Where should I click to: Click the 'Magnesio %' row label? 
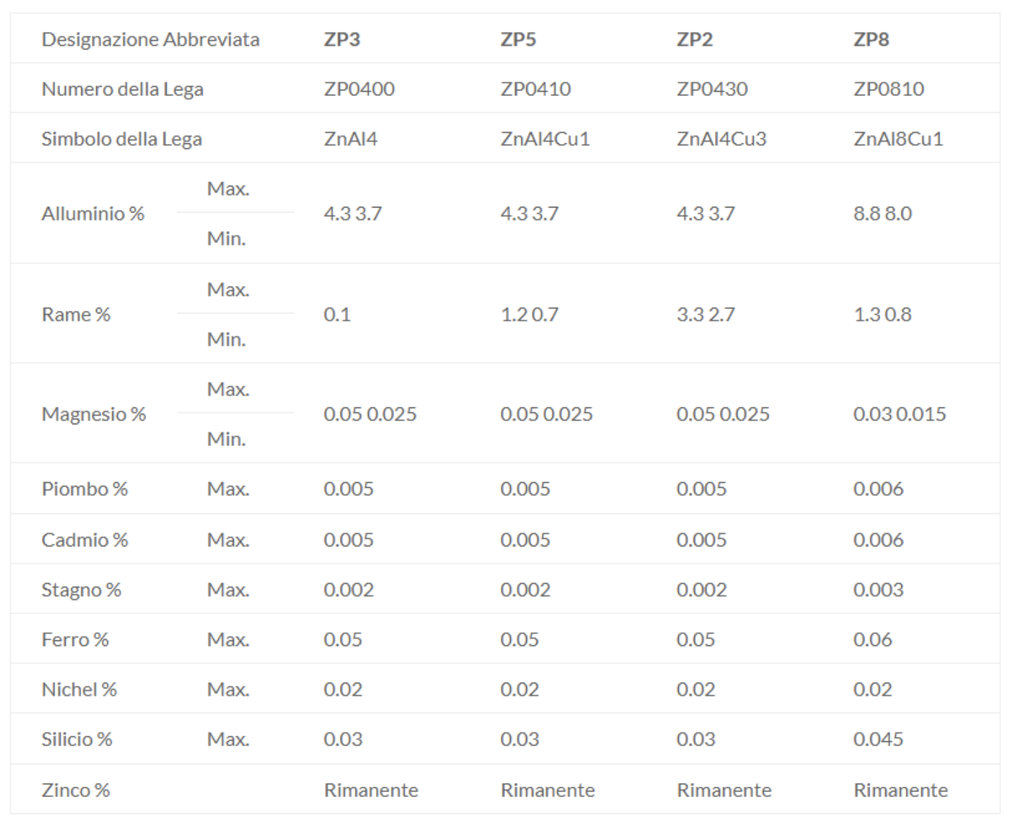(x=94, y=414)
